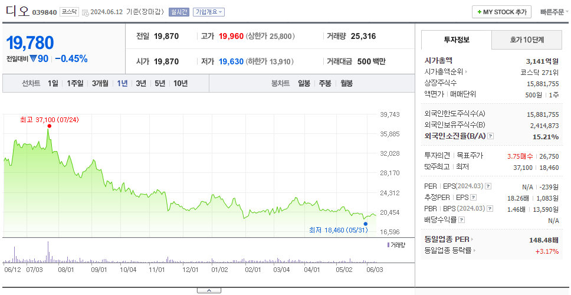Image resolution: width=571 pixels, height=295 pixels.
Task: Click the 08/01 date label on chart axis
Action: click(66, 270)
